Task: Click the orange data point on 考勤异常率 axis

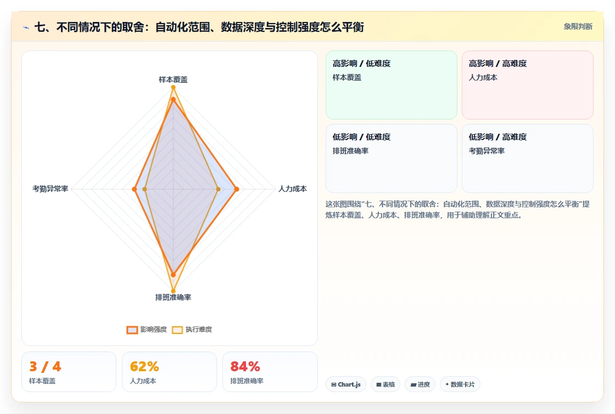Action: (134, 189)
